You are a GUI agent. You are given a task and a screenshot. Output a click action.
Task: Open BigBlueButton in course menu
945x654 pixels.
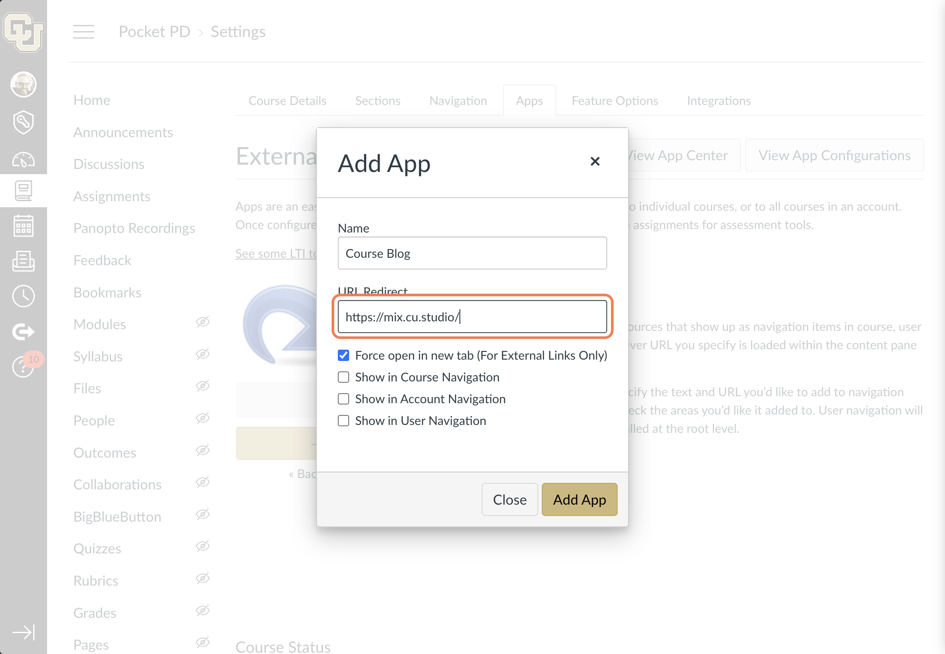[117, 517]
